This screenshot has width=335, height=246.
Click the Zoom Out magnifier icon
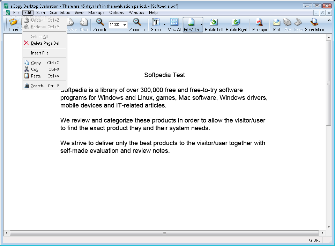click(x=137, y=22)
